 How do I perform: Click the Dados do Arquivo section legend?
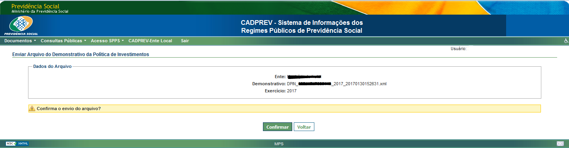52,67
